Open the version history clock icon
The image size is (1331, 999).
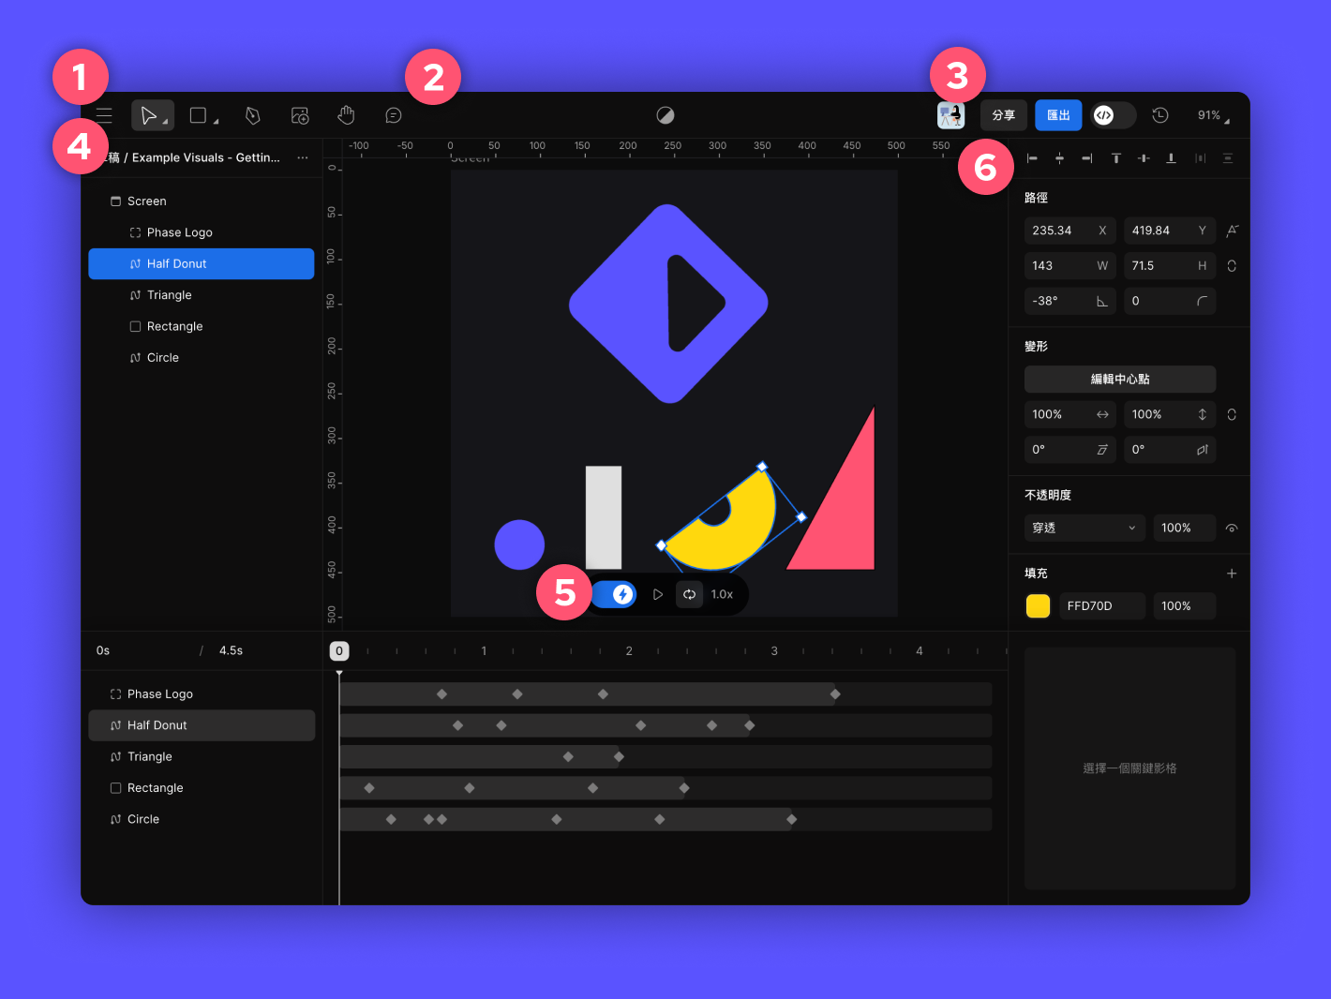coord(1160,115)
